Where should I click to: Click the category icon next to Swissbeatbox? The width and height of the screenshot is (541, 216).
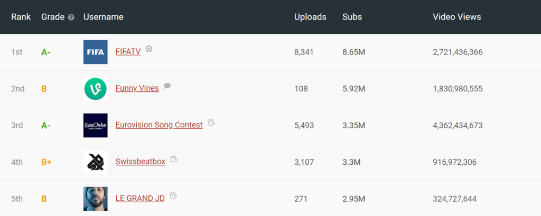(174, 159)
